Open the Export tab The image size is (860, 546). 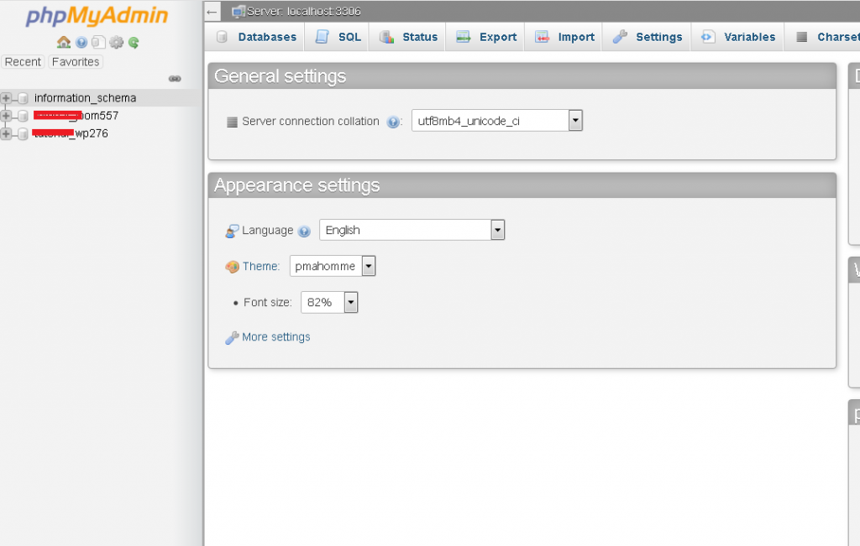pyautogui.click(x=485, y=37)
